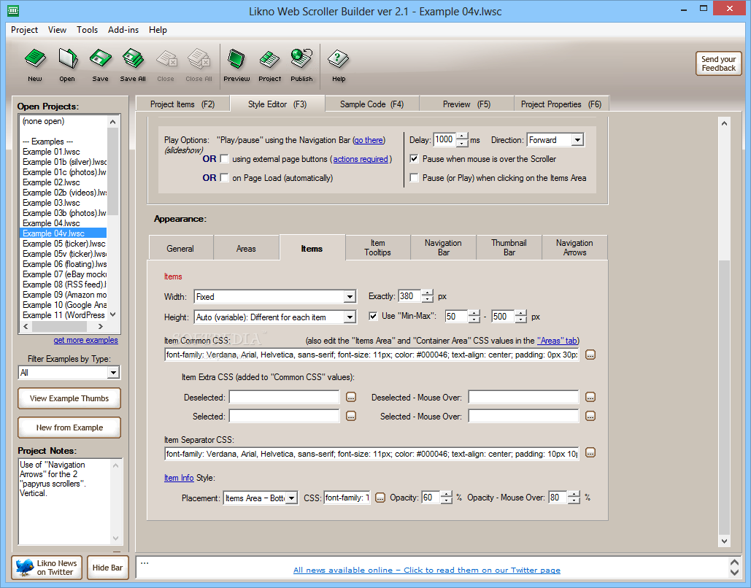Open editor for Item Separator CSS
The height and width of the screenshot is (588, 751).
point(590,453)
